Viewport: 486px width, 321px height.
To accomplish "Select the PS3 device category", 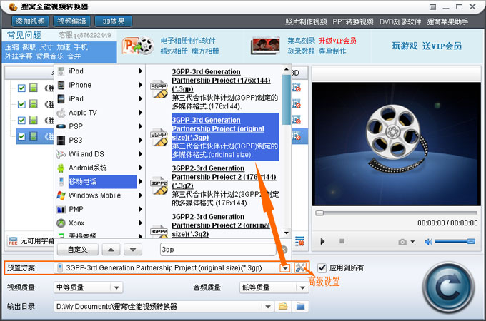I will (99, 140).
